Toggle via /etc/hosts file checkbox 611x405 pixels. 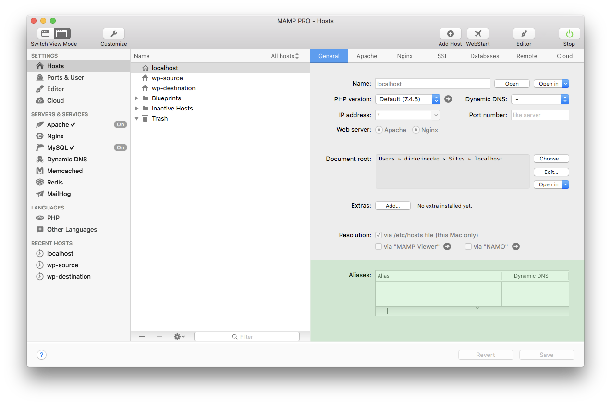pyautogui.click(x=379, y=235)
